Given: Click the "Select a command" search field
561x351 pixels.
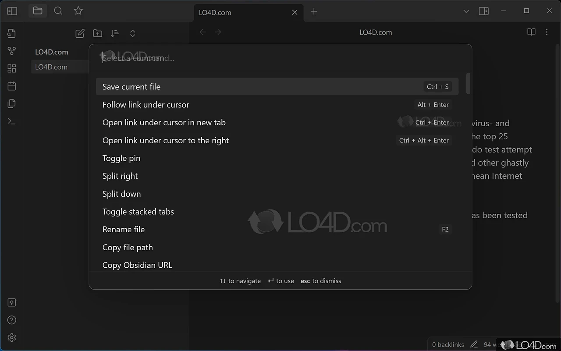Looking at the screenshot, I should (280, 58).
